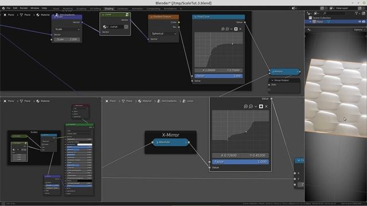Click the X 1.00000 coordinate field
This screenshot has width=367, height=206.
tap(206, 70)
